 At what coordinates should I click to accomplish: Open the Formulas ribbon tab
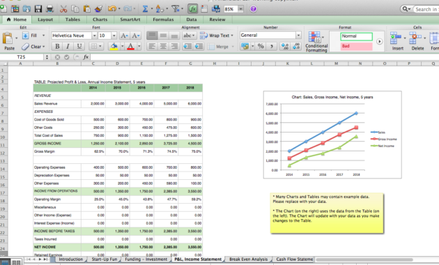pyautogui.click(x=163, y=20)
